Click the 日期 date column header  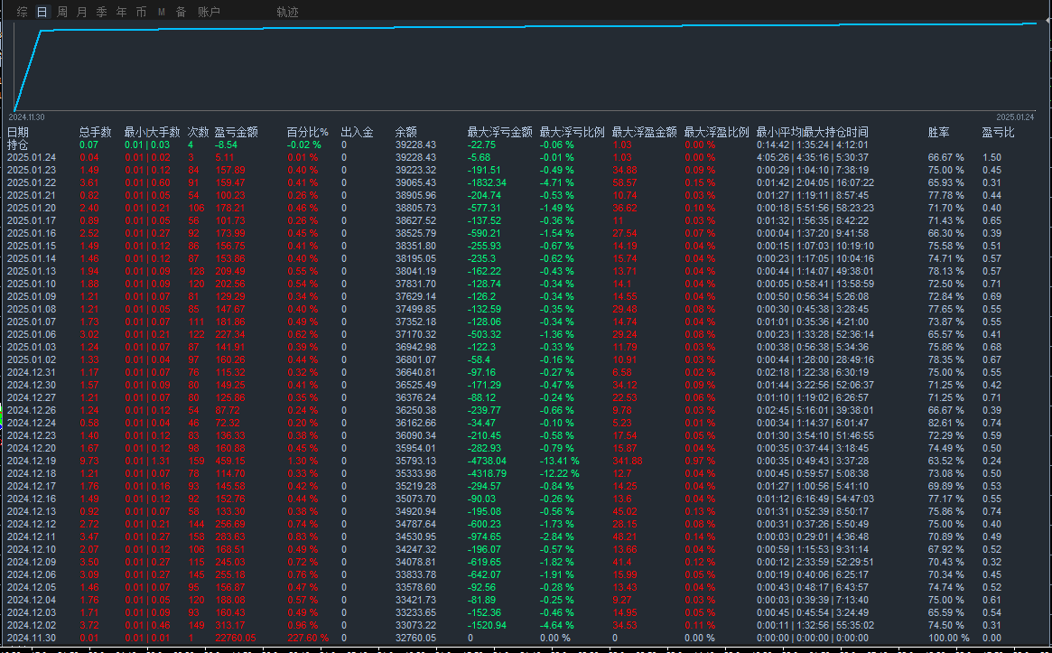tap(17, 132)
